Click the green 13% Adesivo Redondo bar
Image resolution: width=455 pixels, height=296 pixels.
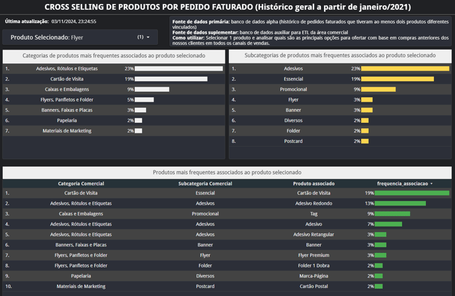[x=400, y=203]
